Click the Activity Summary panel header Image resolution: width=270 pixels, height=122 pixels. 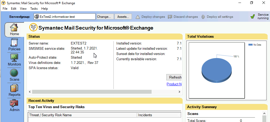226,107
